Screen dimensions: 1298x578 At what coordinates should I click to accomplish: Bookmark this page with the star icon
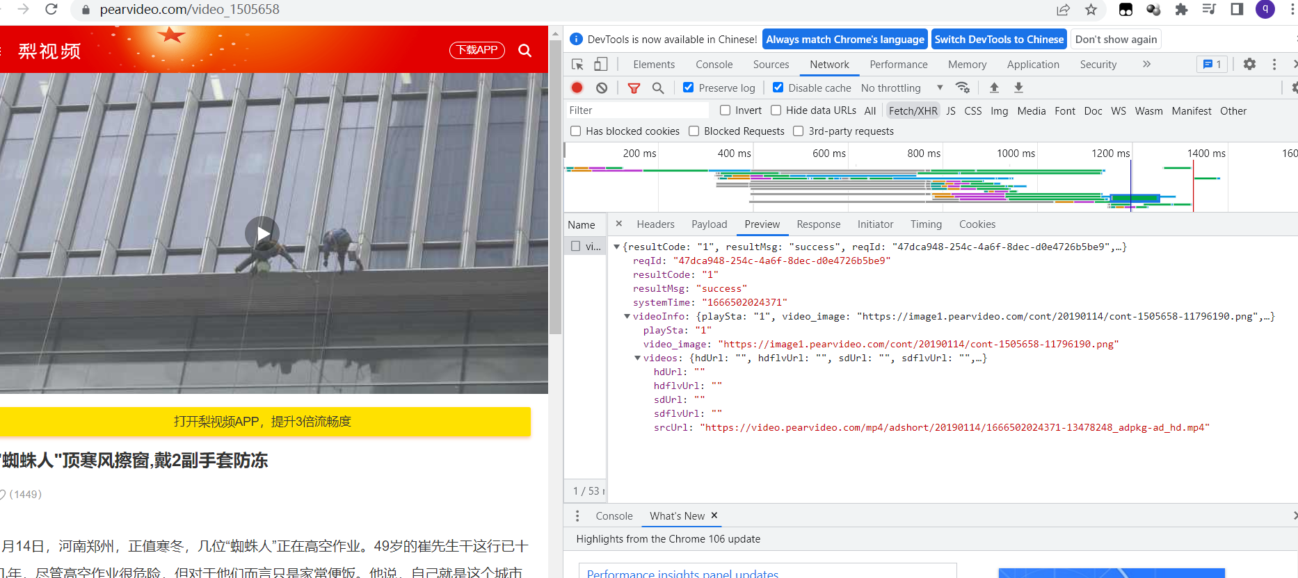1091,9
